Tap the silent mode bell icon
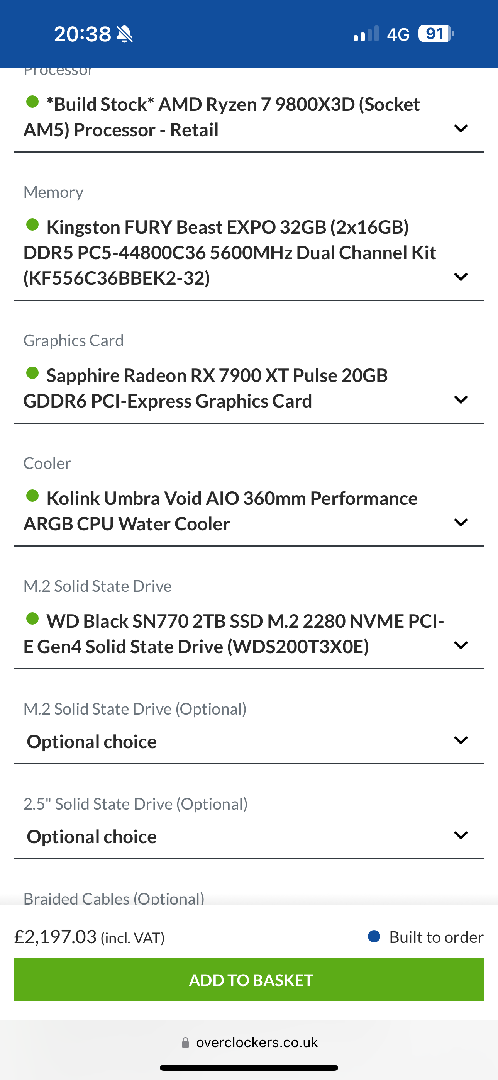 [124, 34]
